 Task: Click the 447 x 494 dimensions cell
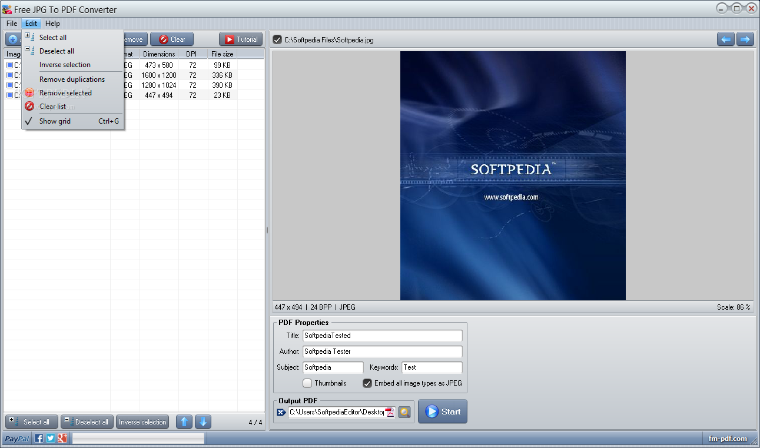(159, 95)
